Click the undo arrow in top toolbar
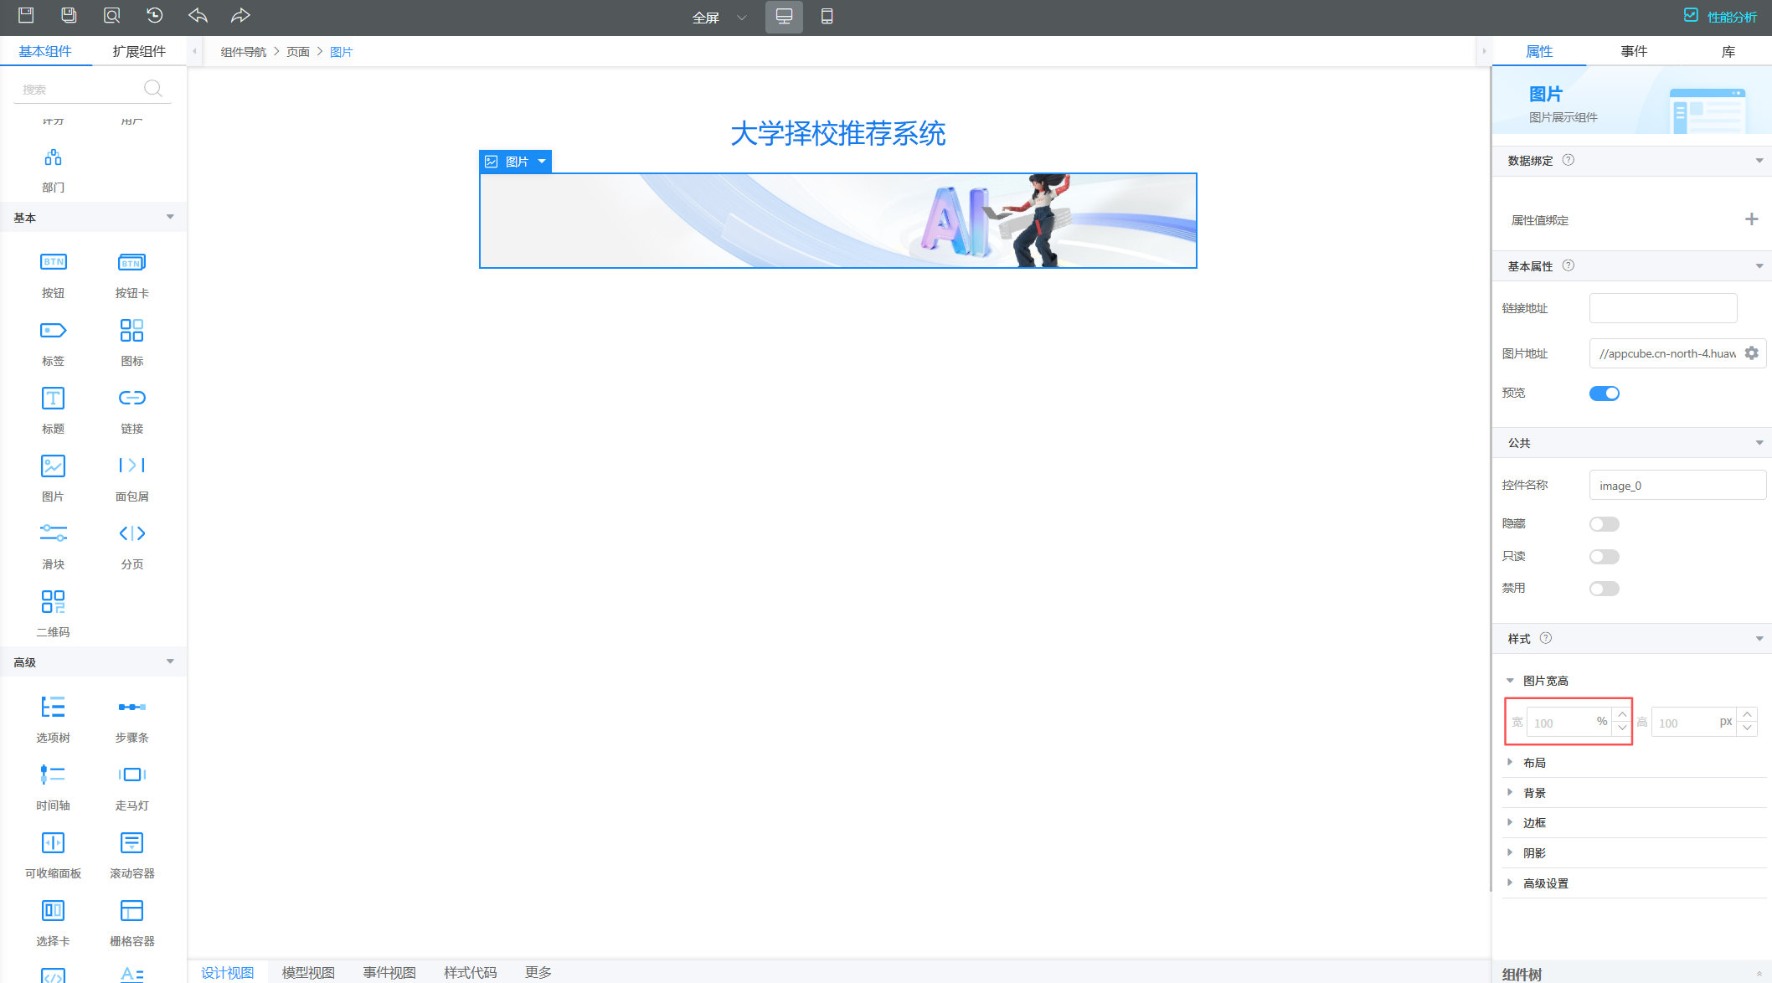 (x=198, y=16)
